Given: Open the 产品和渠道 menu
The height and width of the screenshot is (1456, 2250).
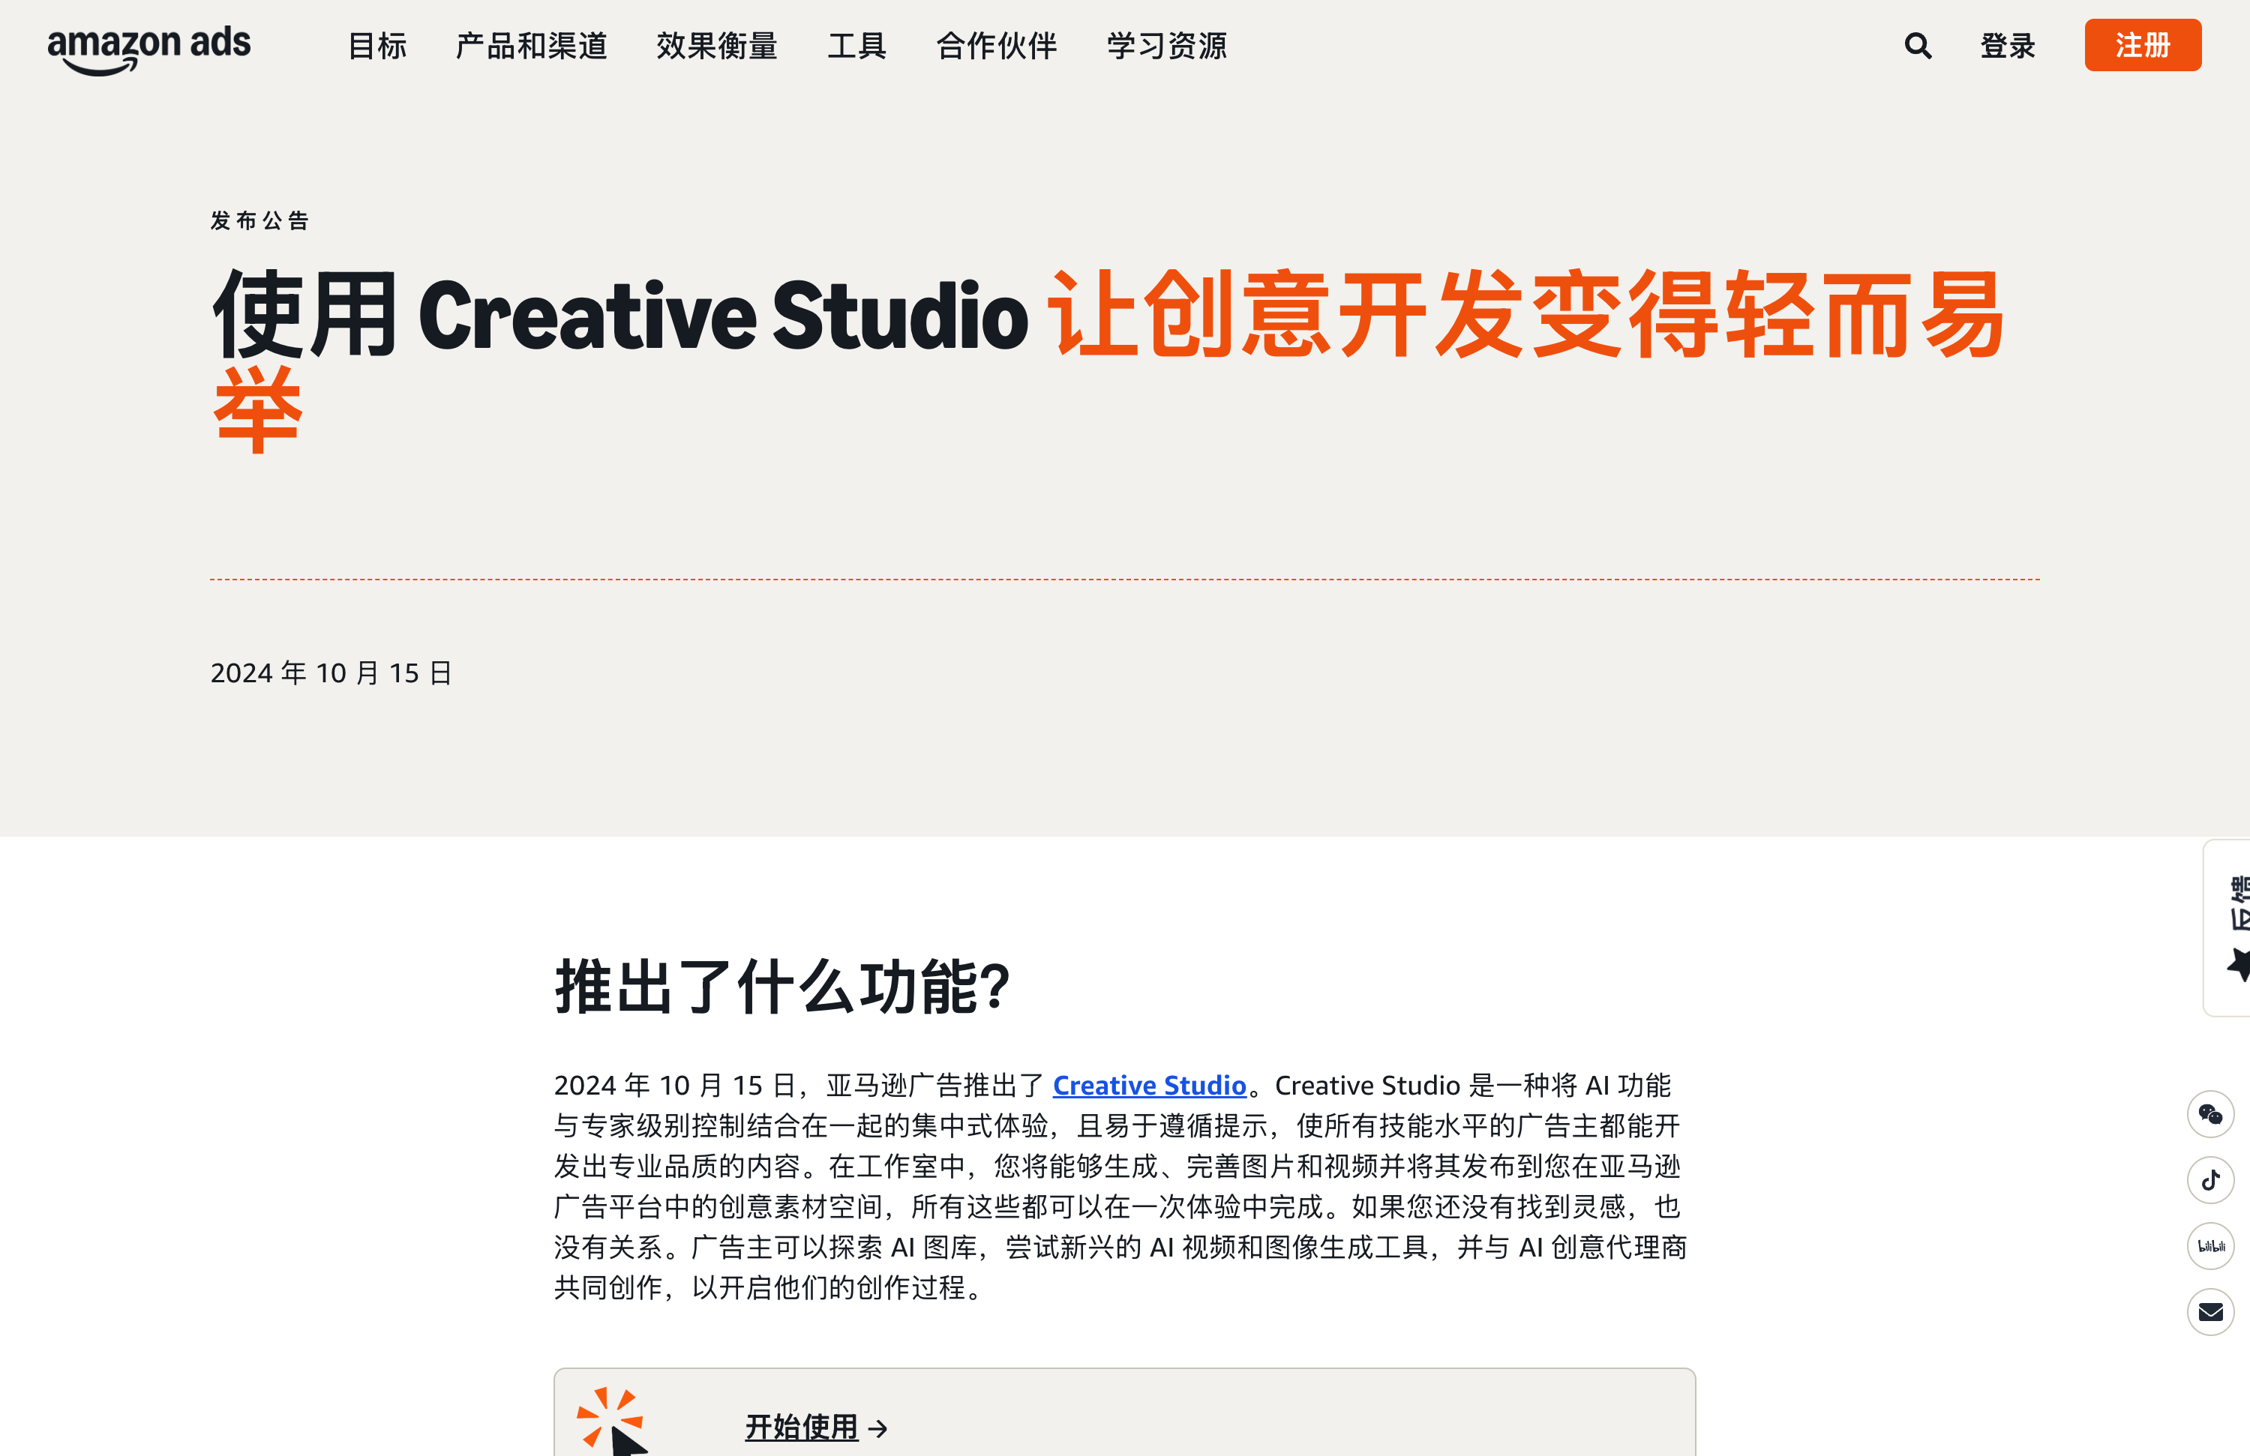Looking at the screenshot, I should [x=531, y=45].
